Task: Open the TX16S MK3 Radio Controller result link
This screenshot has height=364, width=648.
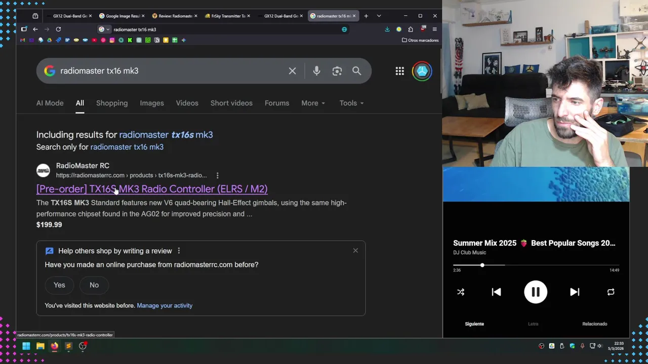Action: [x=152, y=189]
